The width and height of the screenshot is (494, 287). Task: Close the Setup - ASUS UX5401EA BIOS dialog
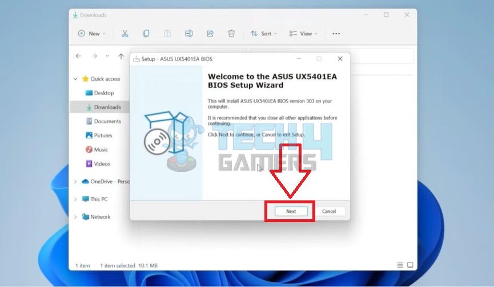[340, 59]
